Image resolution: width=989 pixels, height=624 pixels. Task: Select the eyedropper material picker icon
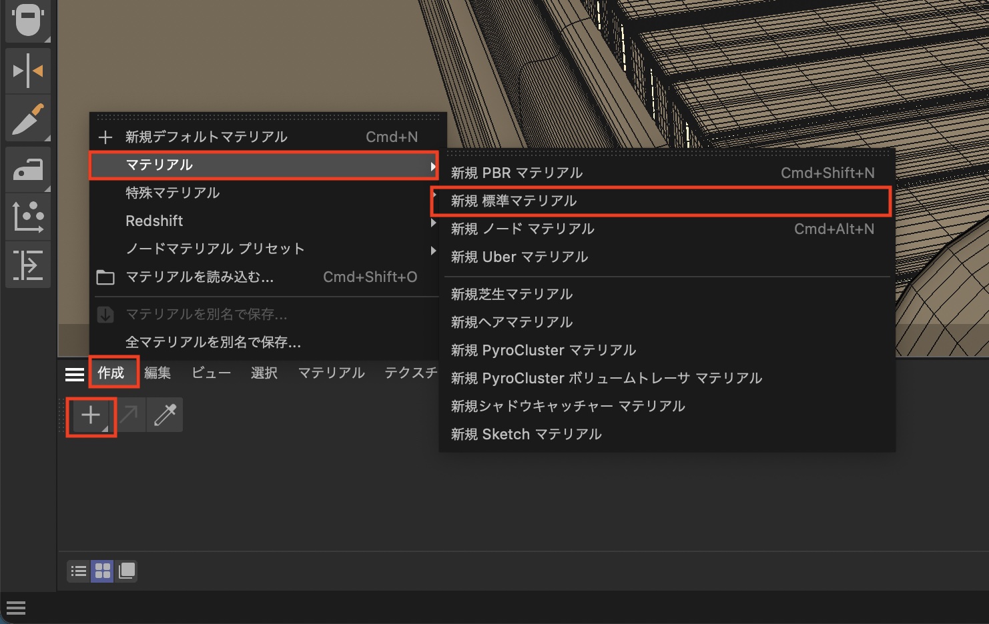(165, 415)
